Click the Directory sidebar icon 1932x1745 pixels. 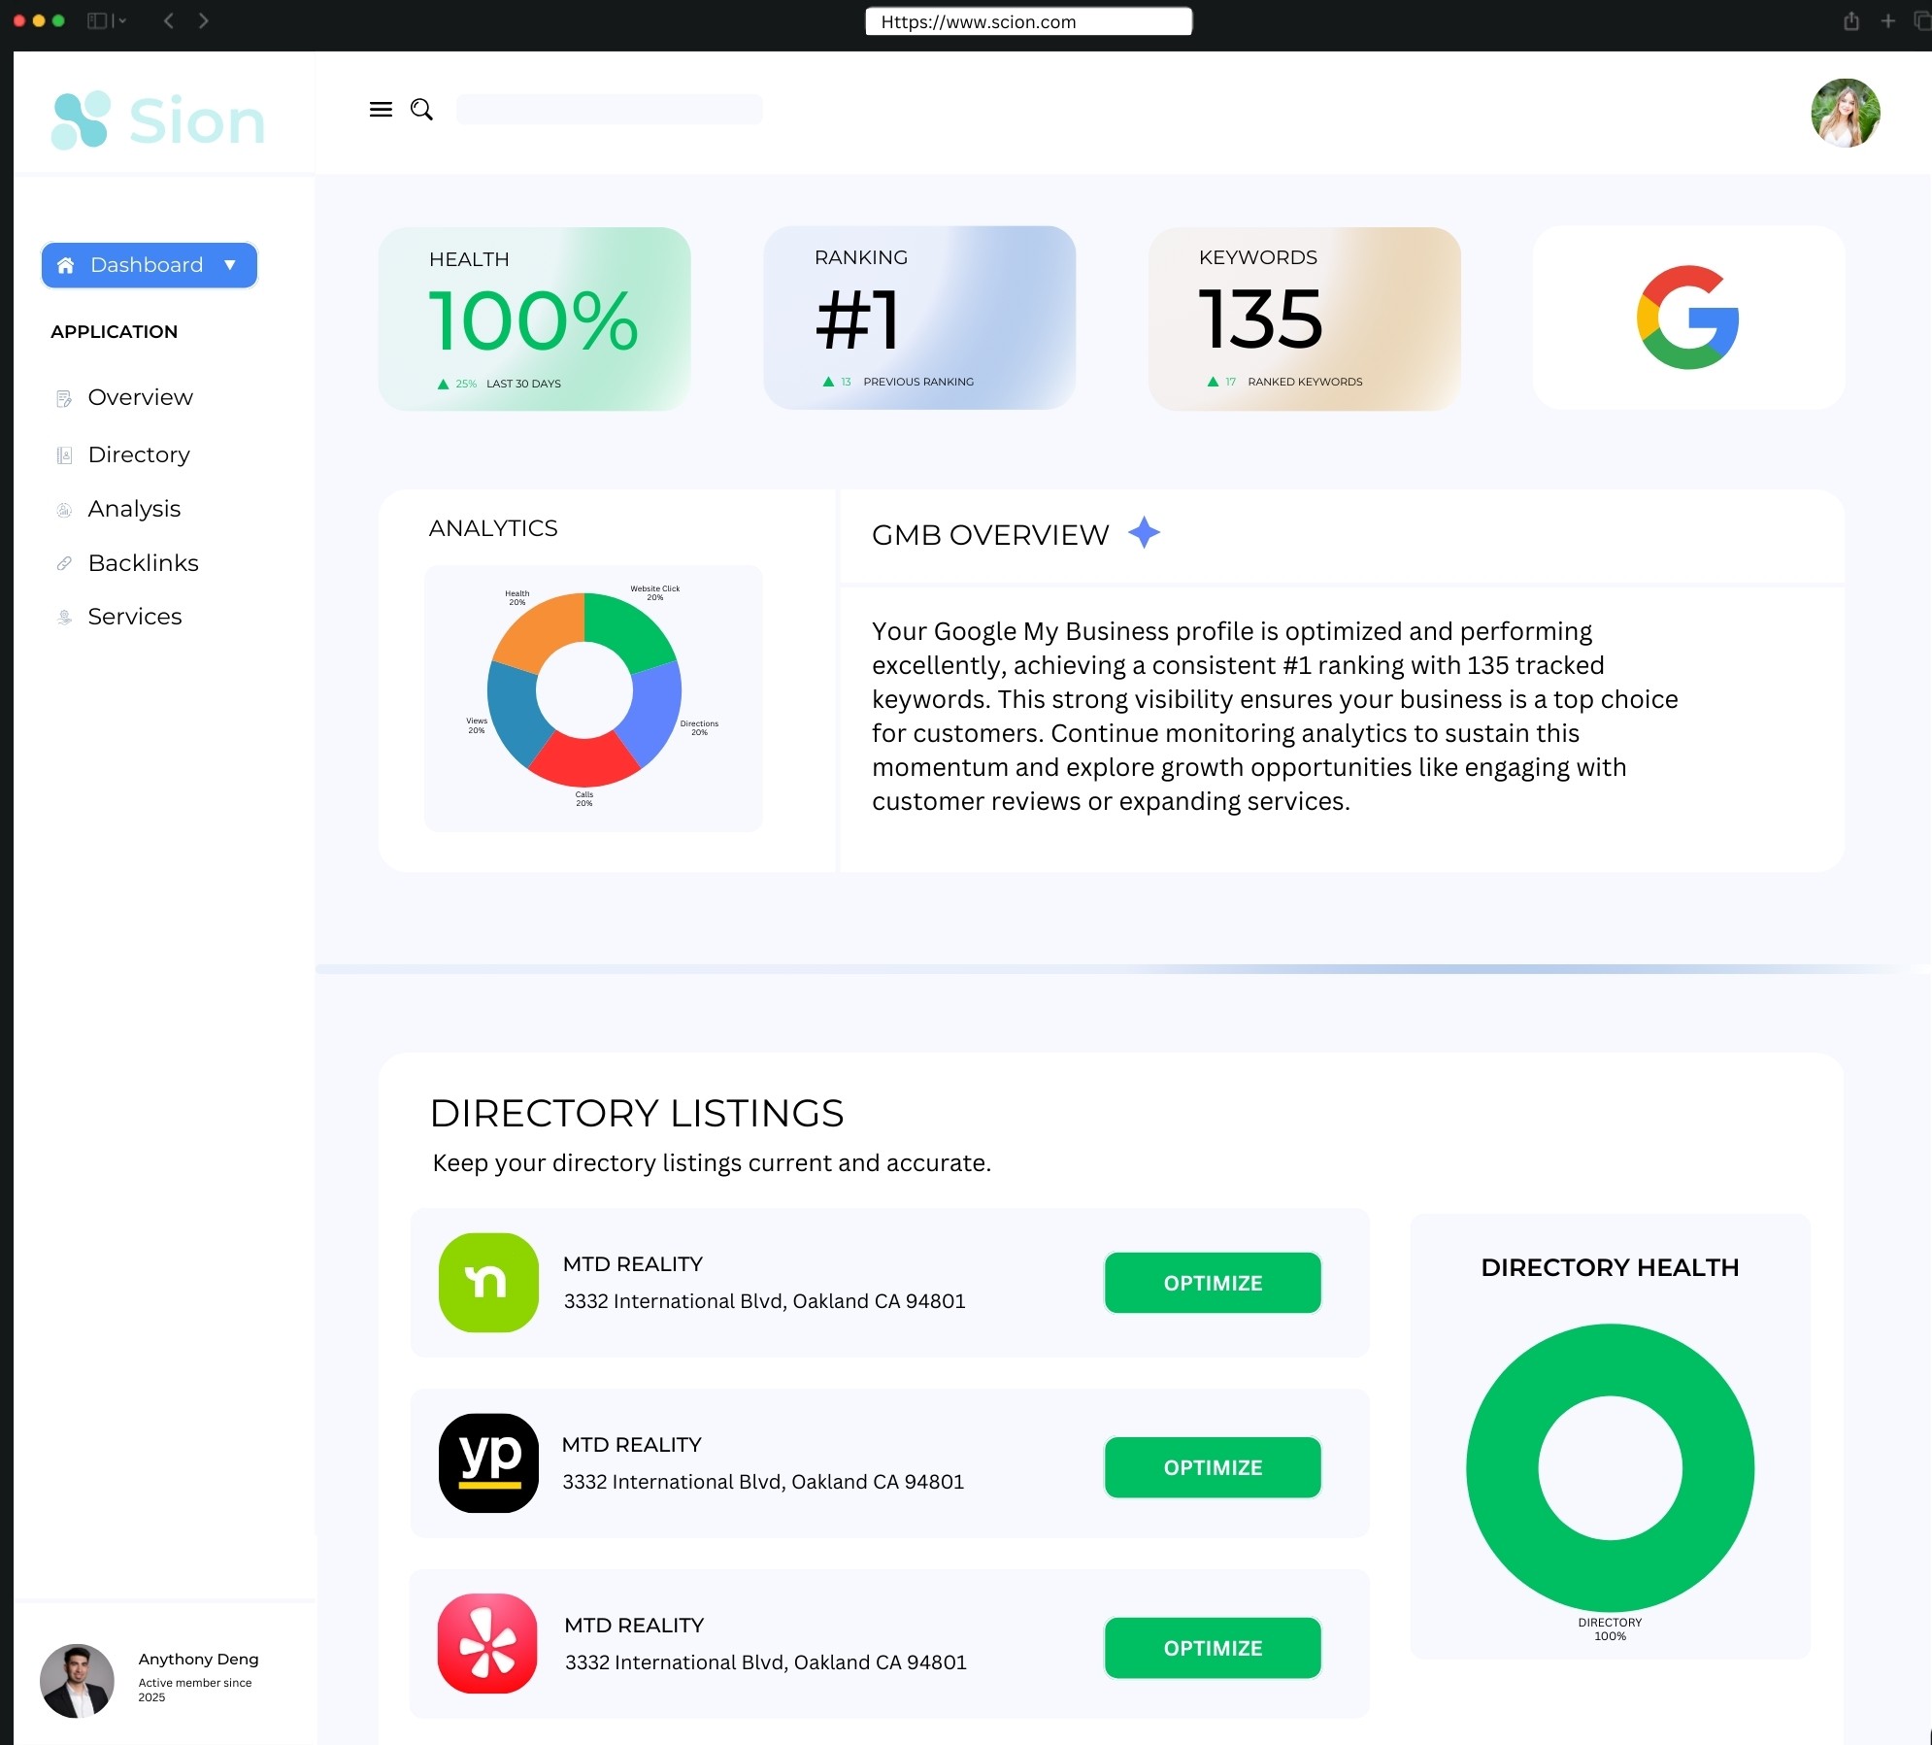(64, 455)
